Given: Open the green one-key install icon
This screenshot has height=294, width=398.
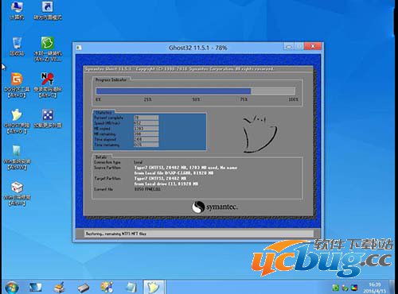Looking at the screenshot, I should click(x=48, y=49).
